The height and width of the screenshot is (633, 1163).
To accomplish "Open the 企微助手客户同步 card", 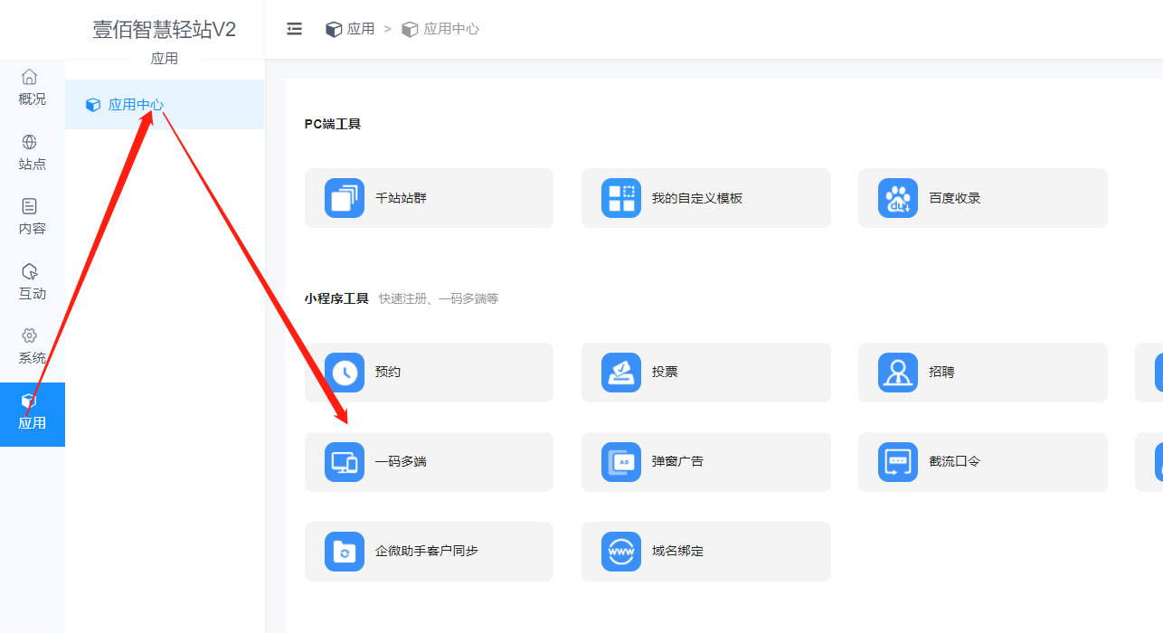I will click(429, 552).
